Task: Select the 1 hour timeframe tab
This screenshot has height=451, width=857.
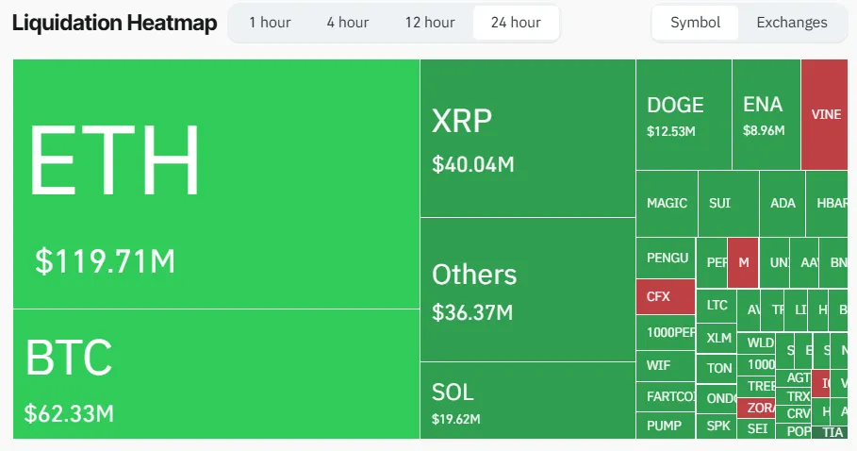Action: [x=270, y=23]
